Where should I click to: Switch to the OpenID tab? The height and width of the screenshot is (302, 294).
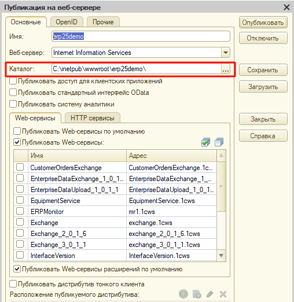point(67,22)
